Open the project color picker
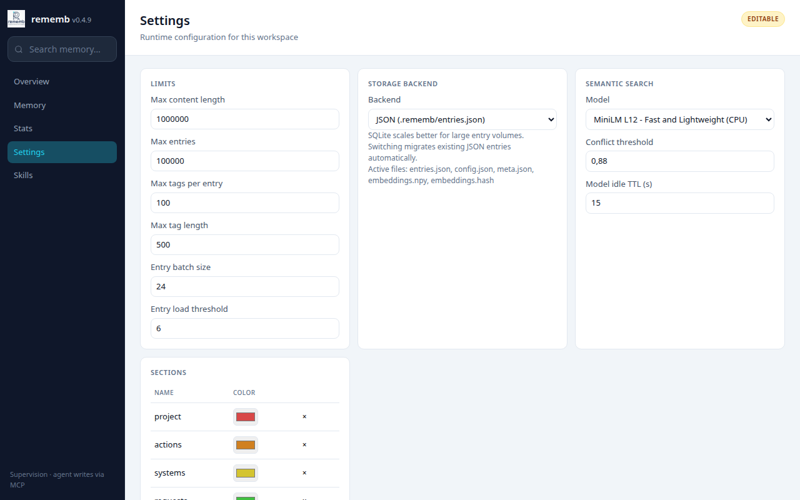Viewport: 800px width, 500px height. click(246, 417)
